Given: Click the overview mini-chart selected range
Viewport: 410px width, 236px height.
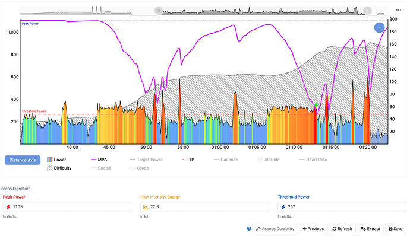Looking at the screenshot, I should pos(263,11).
